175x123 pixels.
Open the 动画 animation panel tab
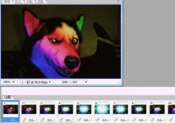(x=7, y=97)
